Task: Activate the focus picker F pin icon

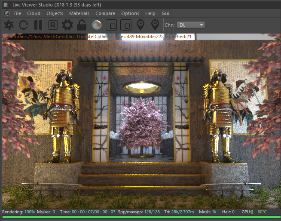Action: (140, 25)
